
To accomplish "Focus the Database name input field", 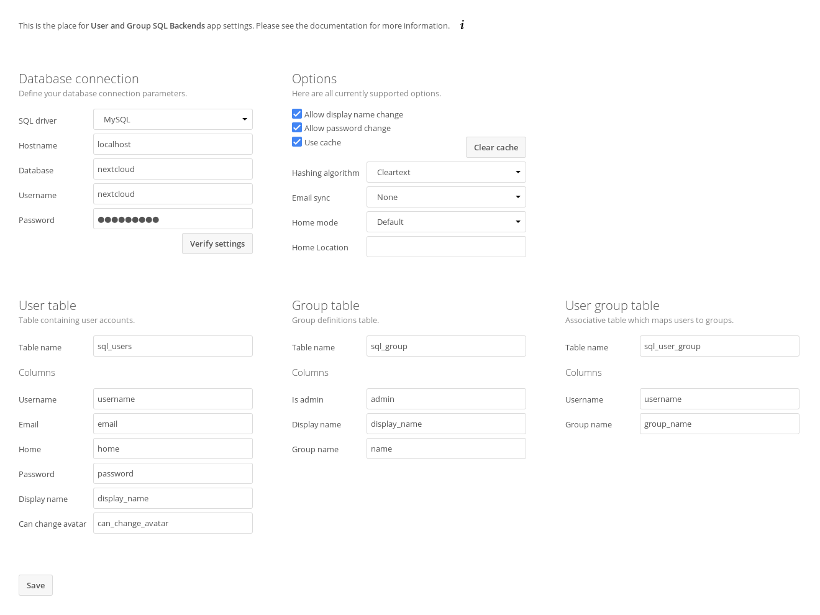I will (x=173, y=169).
